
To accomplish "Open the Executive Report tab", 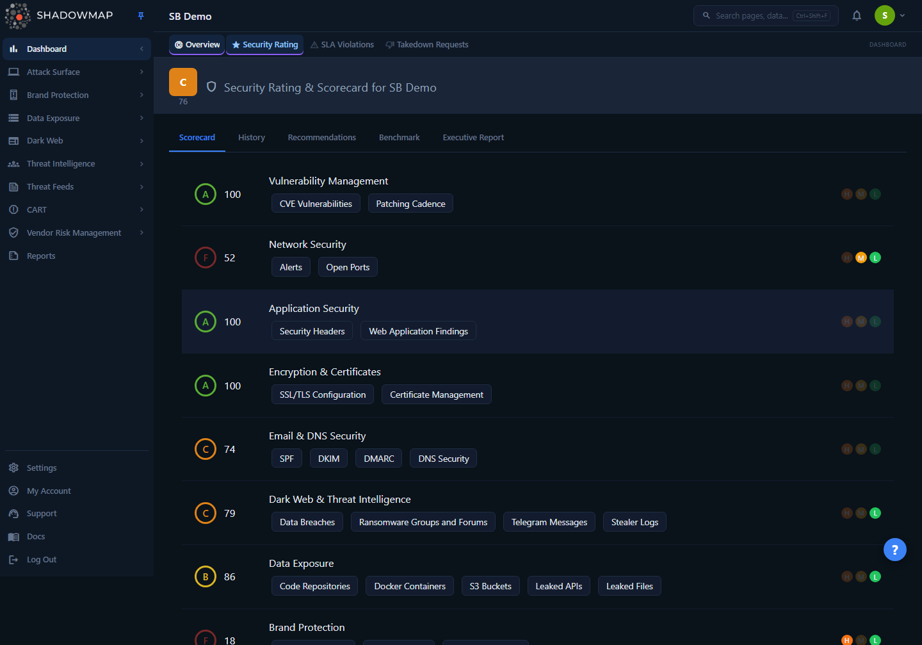I will click(x=473, y=138).
